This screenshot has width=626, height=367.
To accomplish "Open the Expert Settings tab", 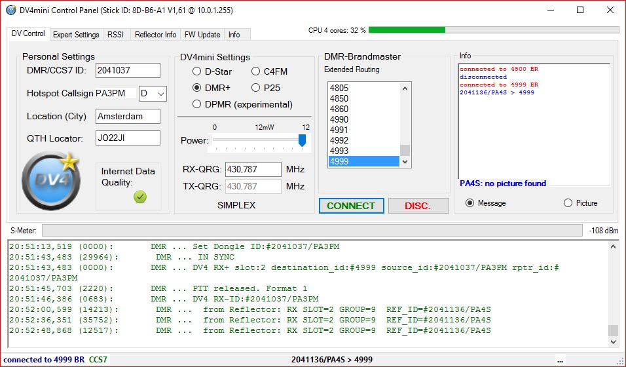I will point(76,35).
